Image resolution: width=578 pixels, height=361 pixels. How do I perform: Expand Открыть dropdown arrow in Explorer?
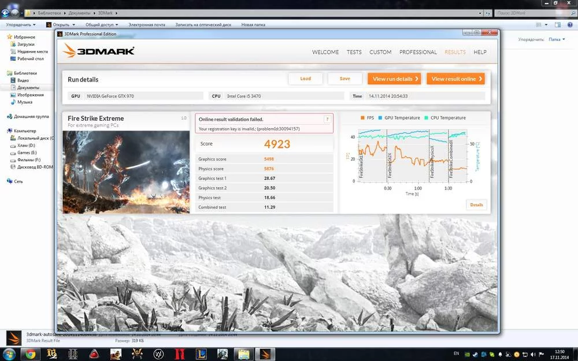[x=74, y=25]
